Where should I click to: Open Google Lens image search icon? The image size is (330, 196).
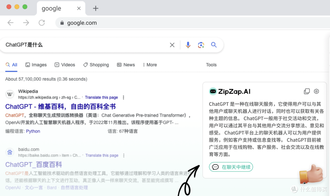201,45
